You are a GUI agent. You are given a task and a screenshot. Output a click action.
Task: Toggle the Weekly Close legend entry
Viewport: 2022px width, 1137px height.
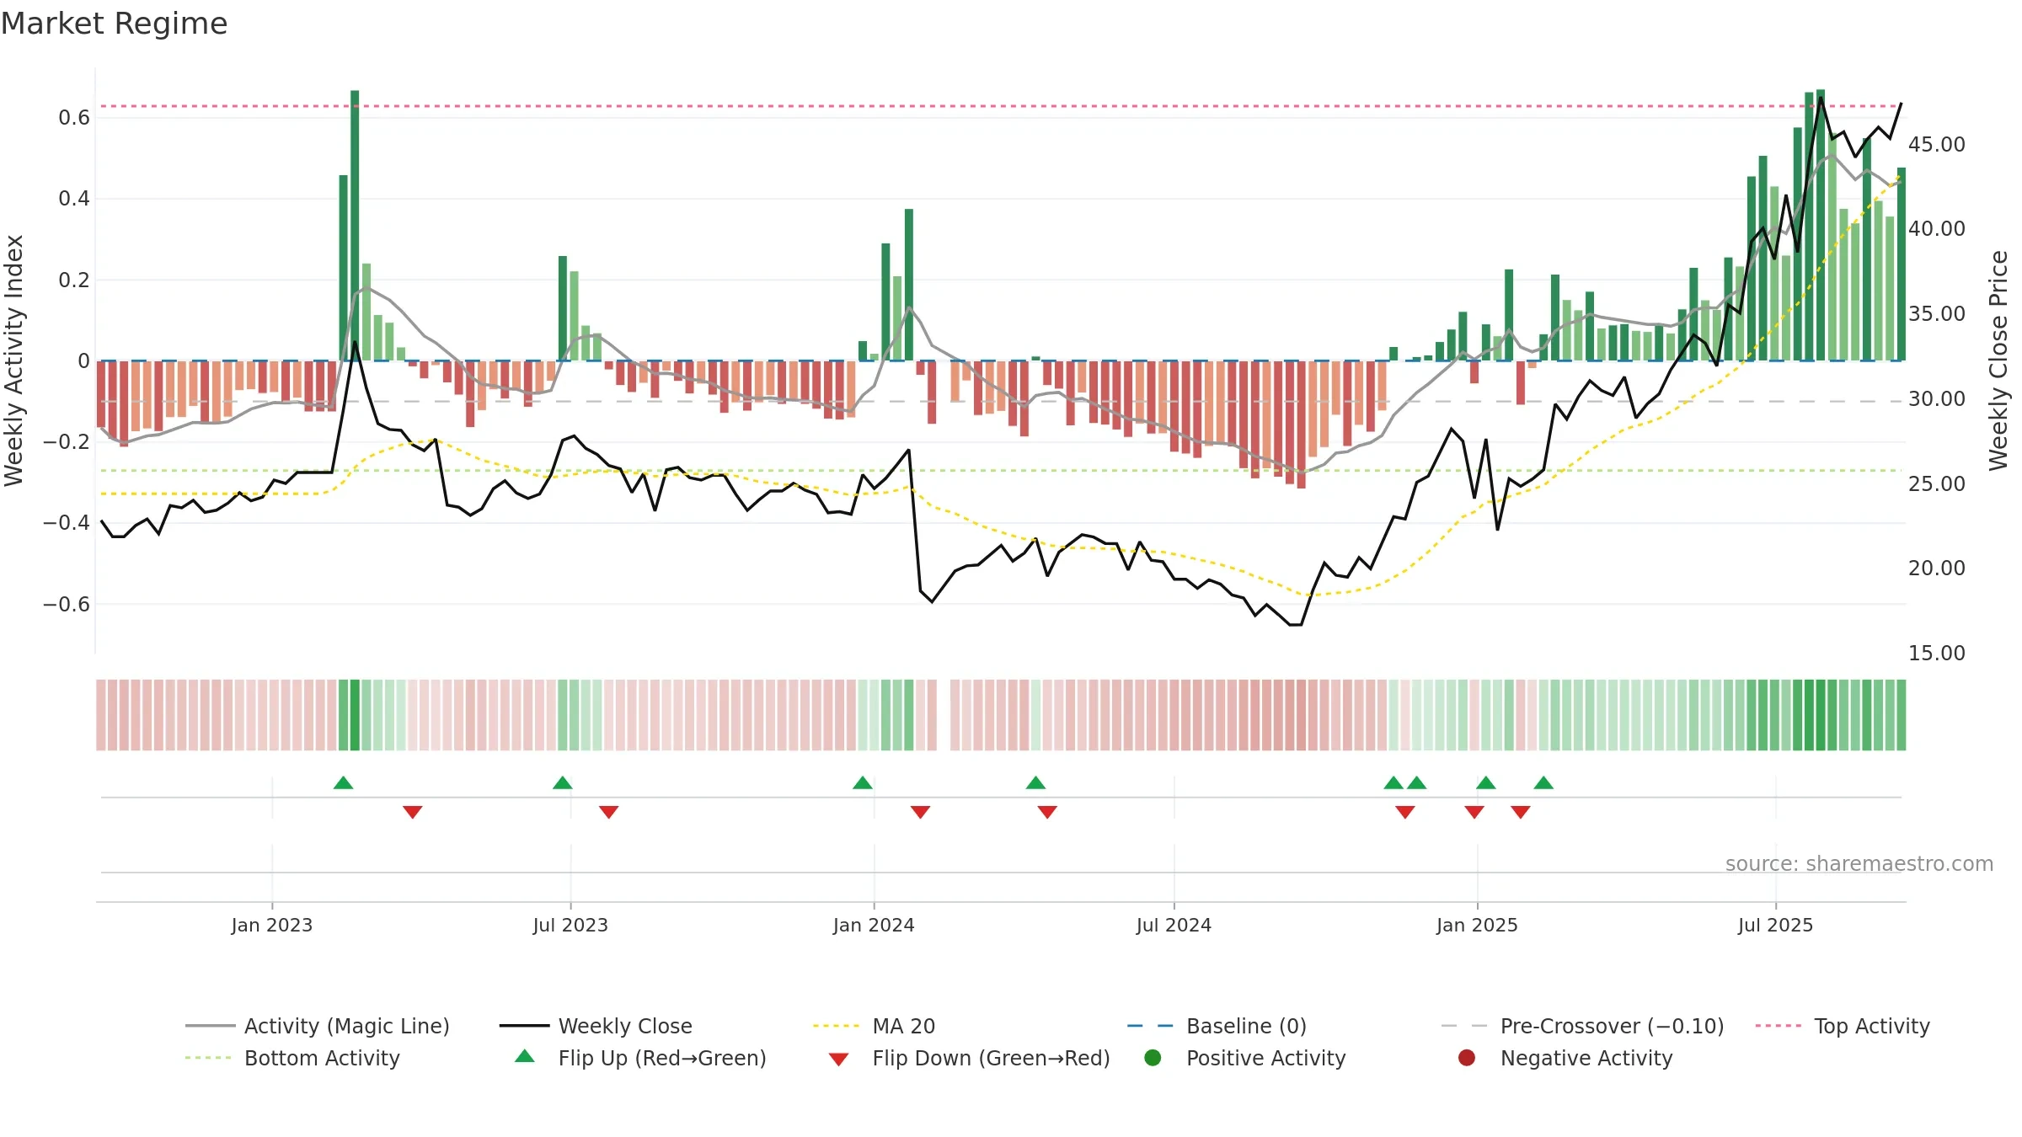coord(596,1026)
